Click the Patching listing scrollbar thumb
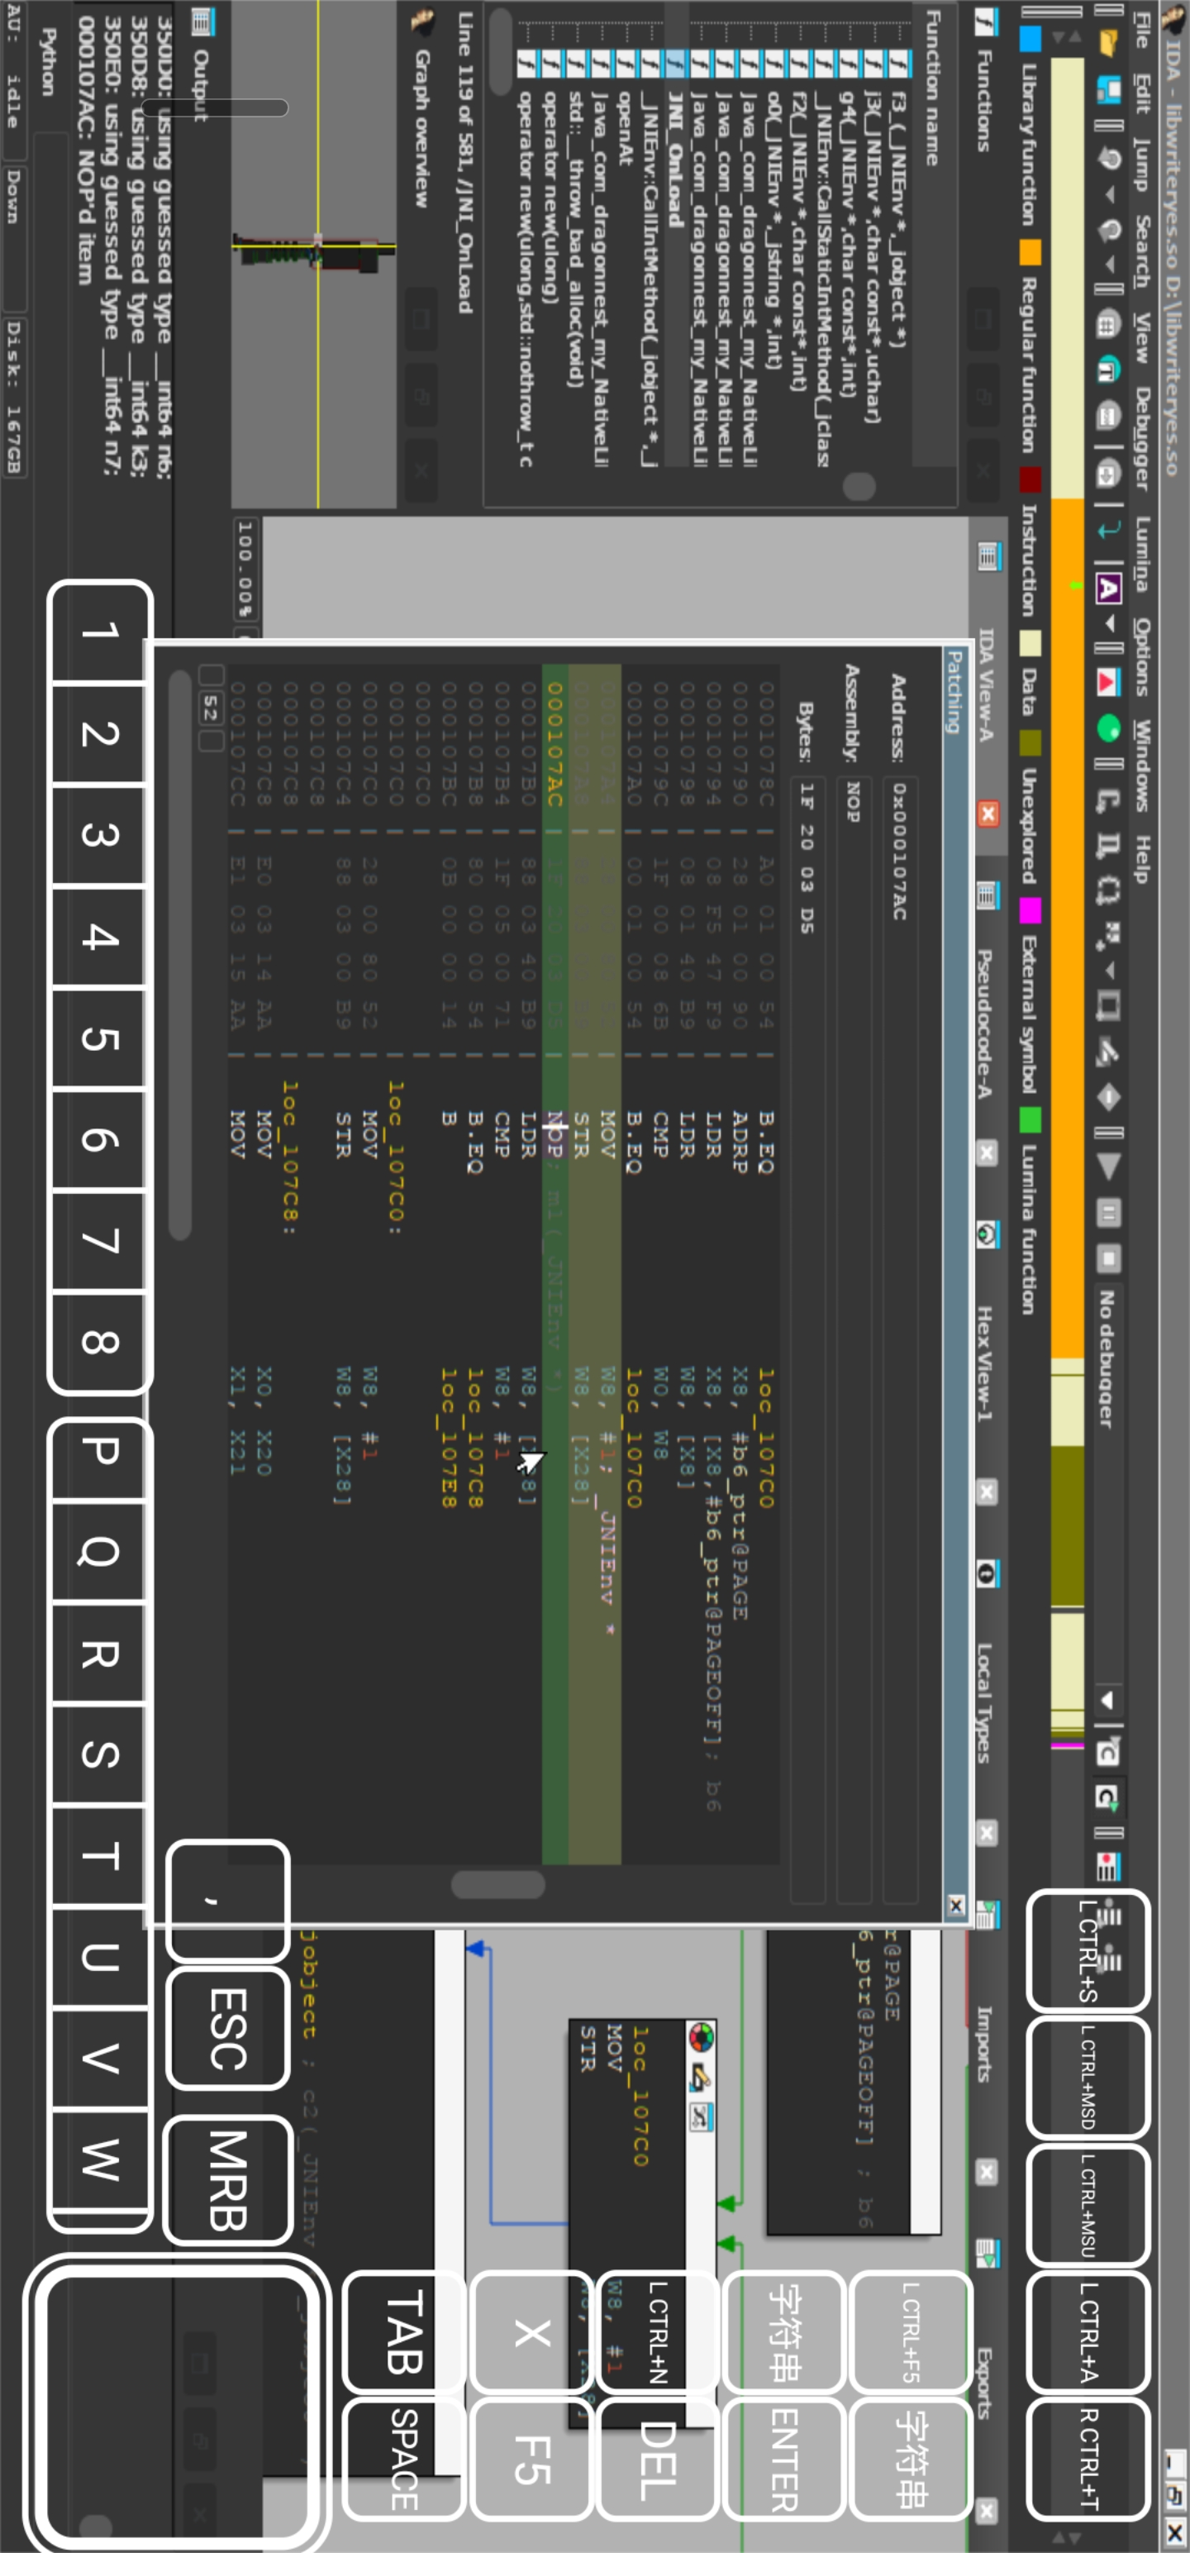Screen dimensions: 1190x2553 tap(497, 1883)
